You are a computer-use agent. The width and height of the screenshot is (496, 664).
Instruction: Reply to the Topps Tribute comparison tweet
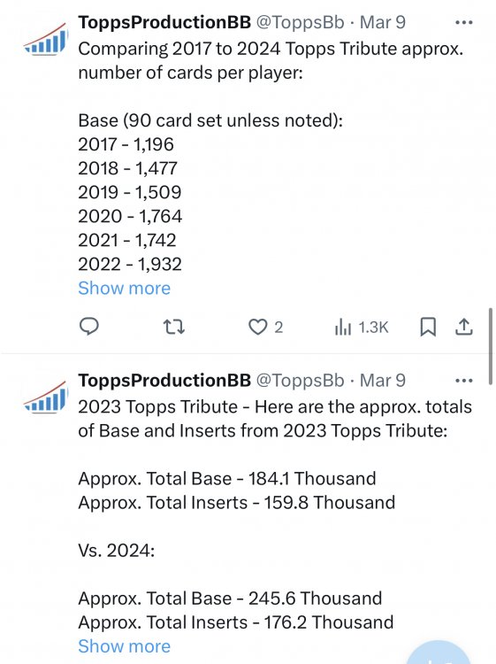88,327
